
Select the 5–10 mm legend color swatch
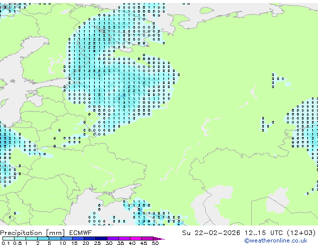(55, 238)
